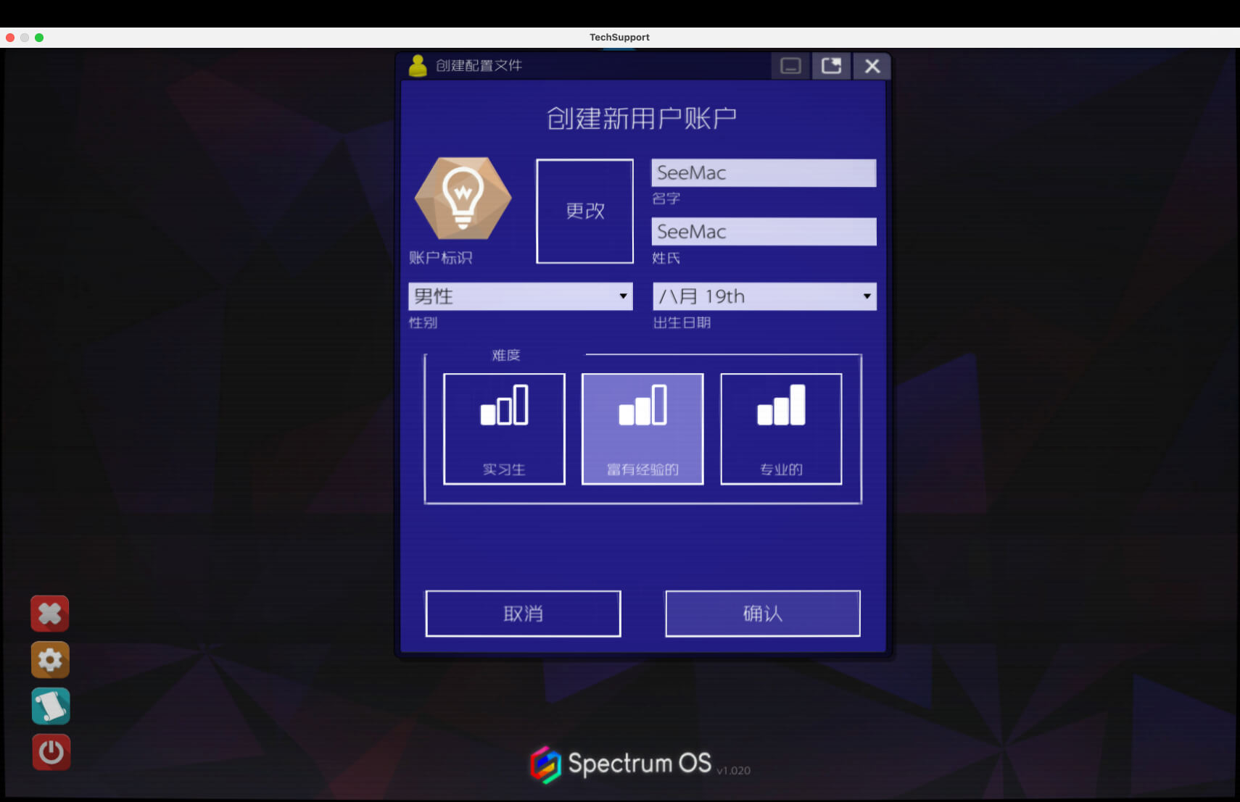Click the first name field above 名字
Screen dimensions: 1240x802
coord(764,173)
